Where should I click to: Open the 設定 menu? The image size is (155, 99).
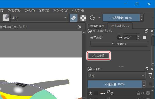44,11
